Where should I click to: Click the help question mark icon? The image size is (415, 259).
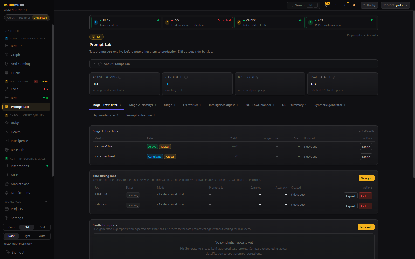click(336, 5)
